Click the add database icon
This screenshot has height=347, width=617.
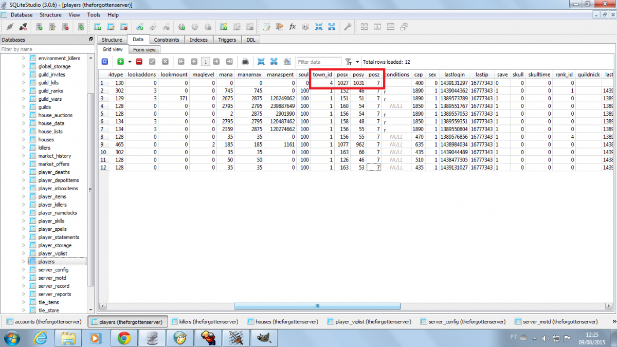click(39, 27)
